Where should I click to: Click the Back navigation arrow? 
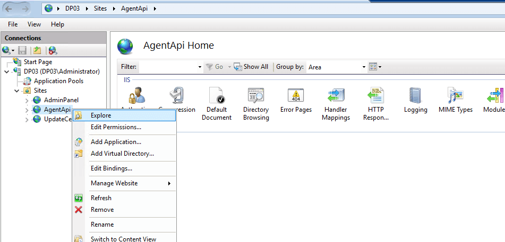[10, 8]
